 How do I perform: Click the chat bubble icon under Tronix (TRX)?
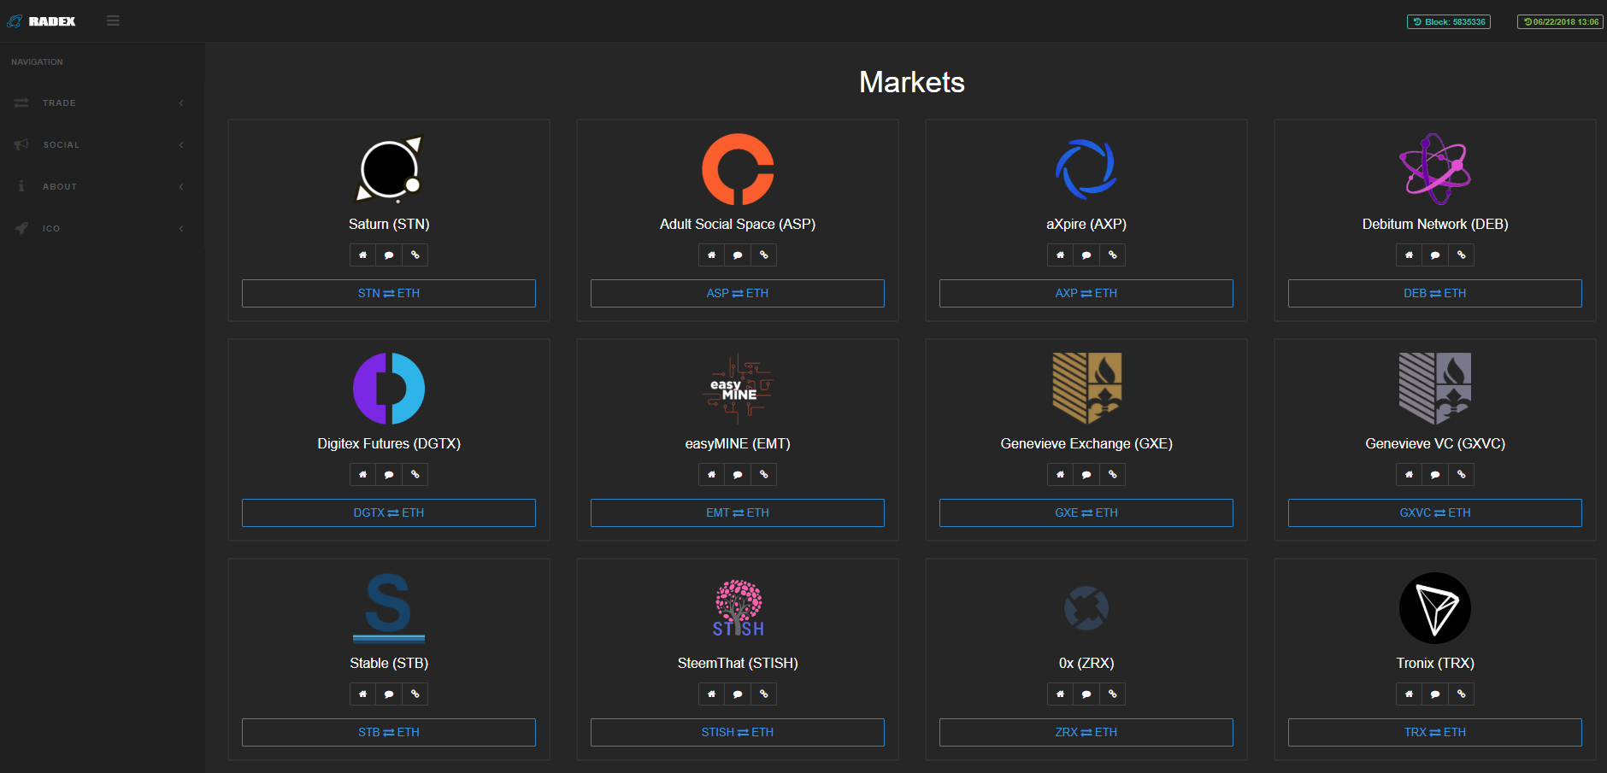click(1435, 694)
